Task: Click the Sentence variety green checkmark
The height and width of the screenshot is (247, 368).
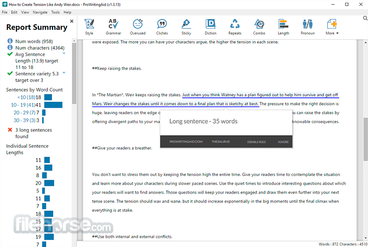Action: (x=10, y=73)
